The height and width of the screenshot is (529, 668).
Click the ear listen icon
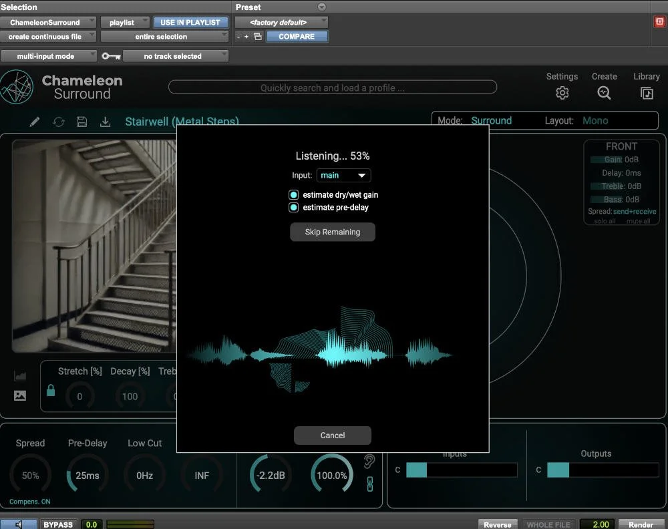[x=369, y=461]
